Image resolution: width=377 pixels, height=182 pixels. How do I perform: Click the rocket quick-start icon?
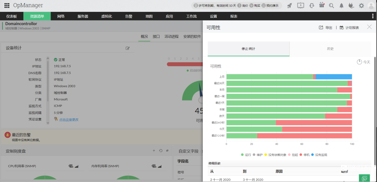[x=289, y=6]
